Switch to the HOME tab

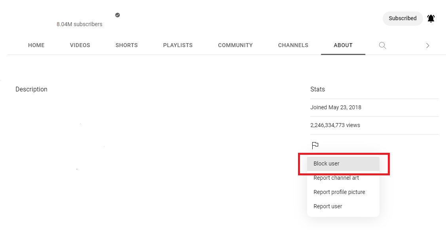[36, 45]
